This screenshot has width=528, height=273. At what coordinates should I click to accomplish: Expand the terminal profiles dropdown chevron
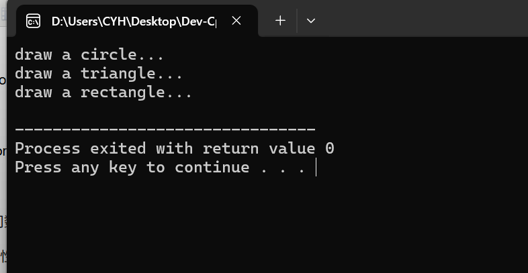(x=311, y=21)
